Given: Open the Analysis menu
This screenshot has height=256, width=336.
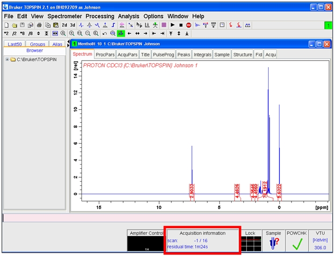Looking at the screenshot, I should [x=129, y=16].
